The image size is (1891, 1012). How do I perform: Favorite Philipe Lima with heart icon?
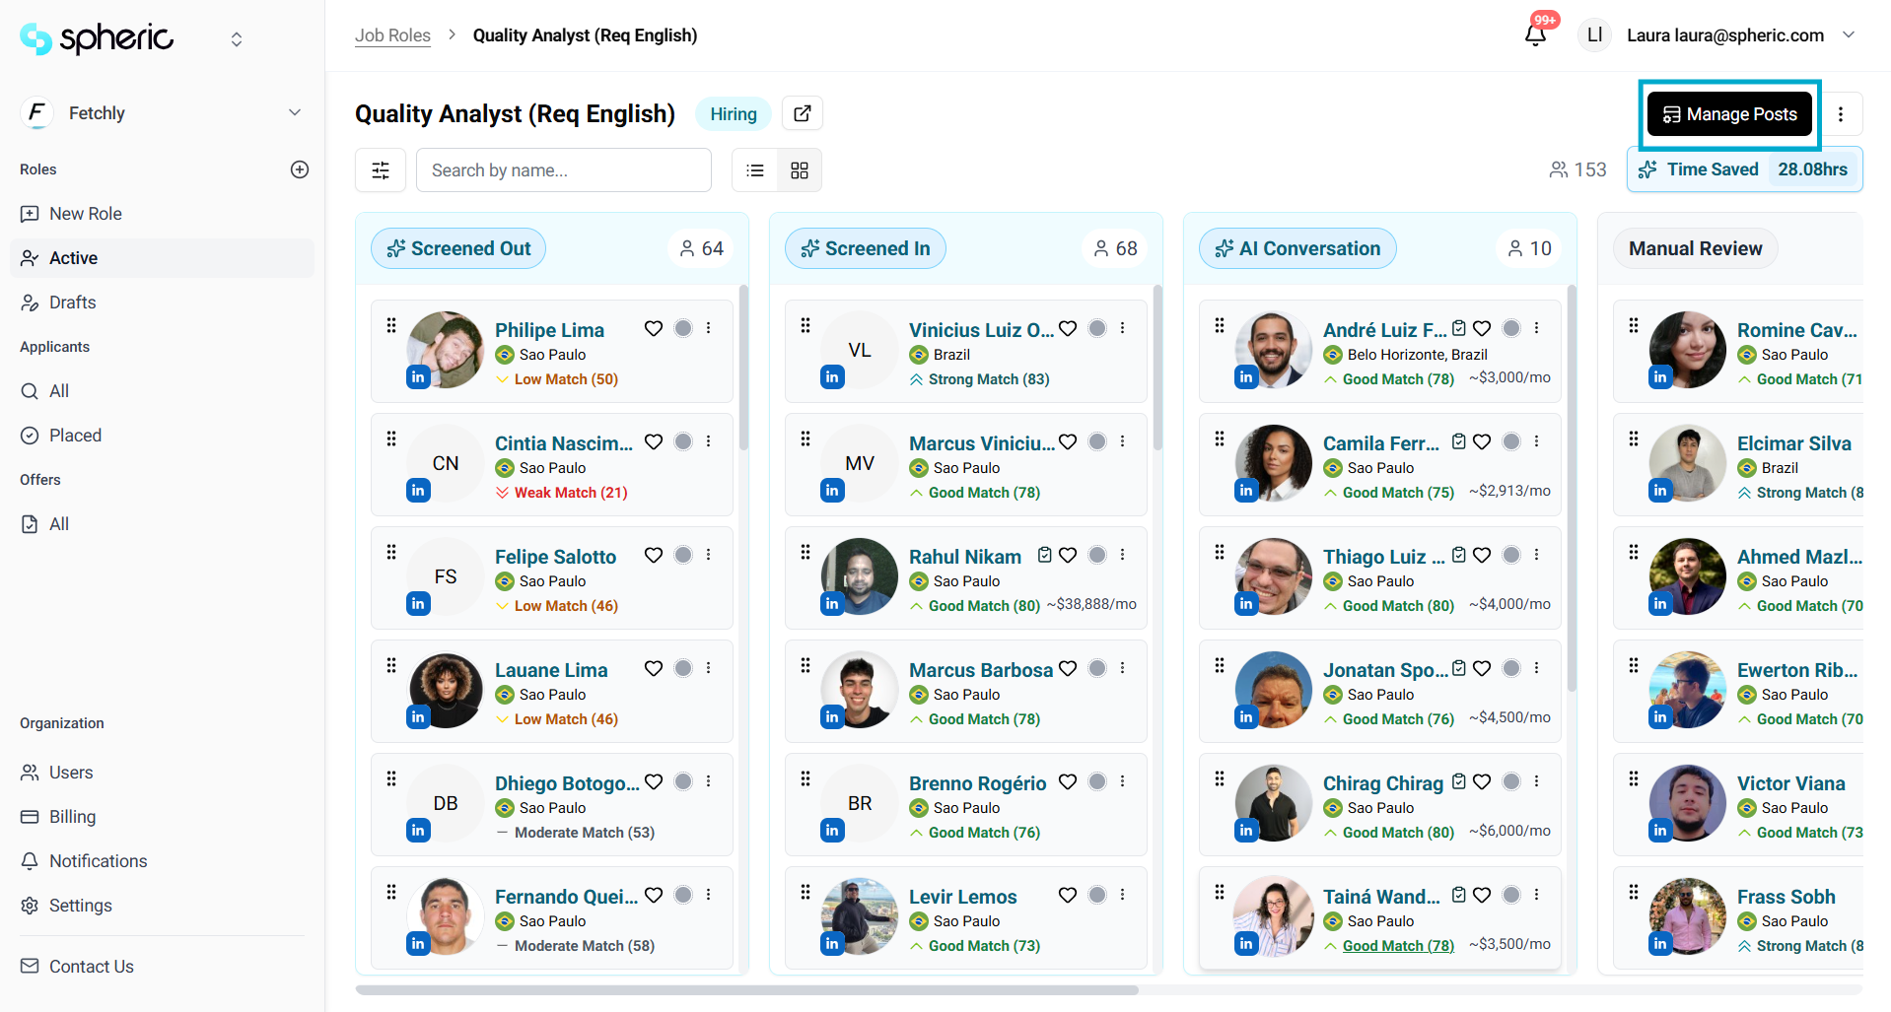pos(654,328)
